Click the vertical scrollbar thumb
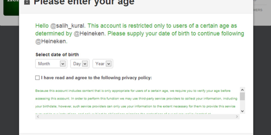The height and width of the screenshot is (135, 271). [x=242, y=96]
